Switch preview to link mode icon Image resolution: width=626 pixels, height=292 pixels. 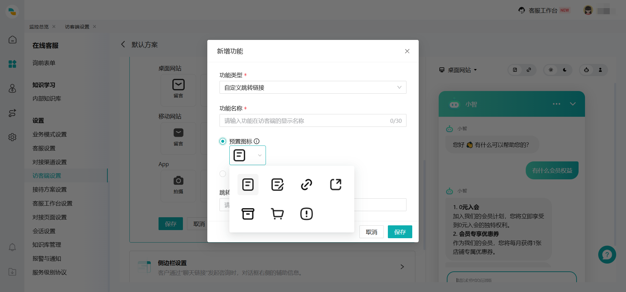[529, 70]
